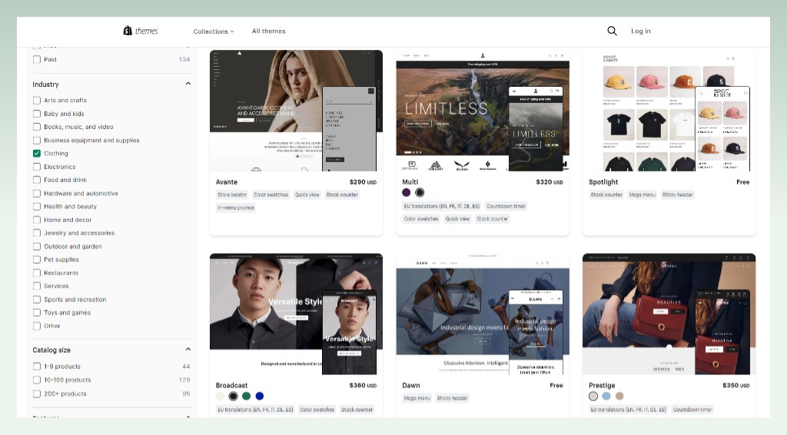This screenshot has height=435, width=787.
Task: Uncheck the Clothing filter
Action: click(37, 154)
